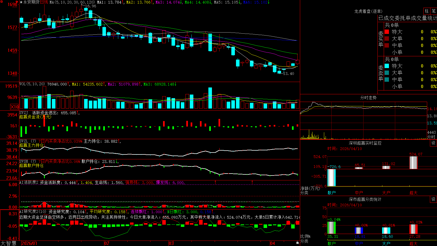Click the 散户 net-amount bar showing -720.6
This screenshot has width=437, height=246.
(332, 178)
